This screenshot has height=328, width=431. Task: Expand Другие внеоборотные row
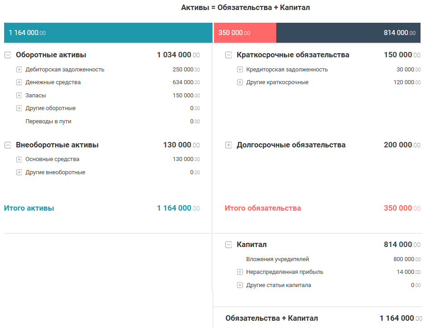[19, 172]
